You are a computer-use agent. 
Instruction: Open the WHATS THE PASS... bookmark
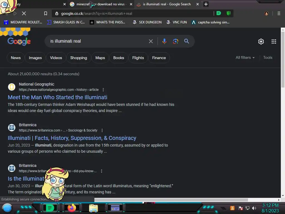tap(107, 22)
